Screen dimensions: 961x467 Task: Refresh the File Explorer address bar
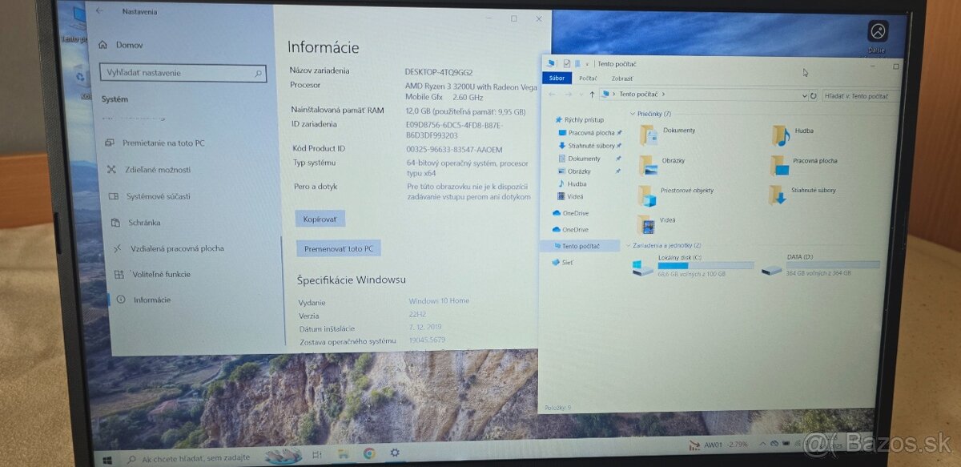pos(814,95)
